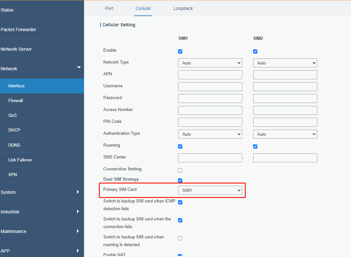Viewport: 351px width, 257px height.
Task: Check switch to backup when roaming detected
Action: (180, 238)
